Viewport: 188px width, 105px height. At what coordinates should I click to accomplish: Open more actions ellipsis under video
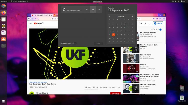119,87
